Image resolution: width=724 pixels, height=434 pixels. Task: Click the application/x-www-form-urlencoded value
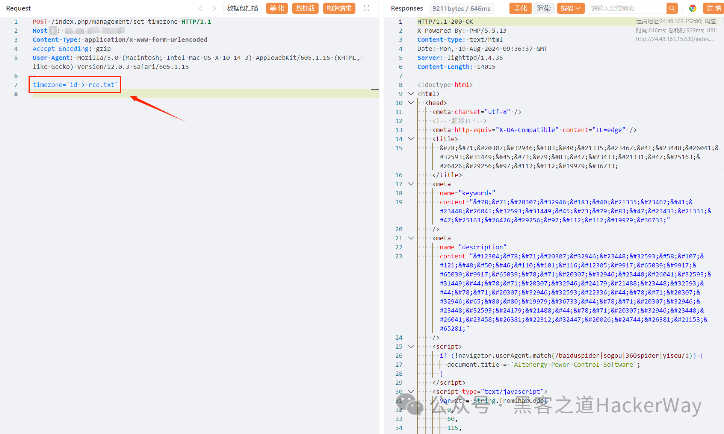click(x=146, y=39)
